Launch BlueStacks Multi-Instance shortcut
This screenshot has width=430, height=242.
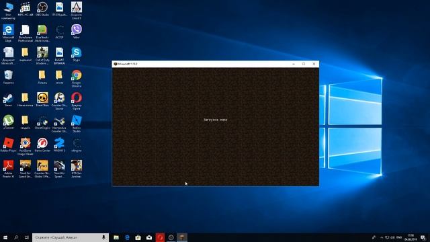42,34
